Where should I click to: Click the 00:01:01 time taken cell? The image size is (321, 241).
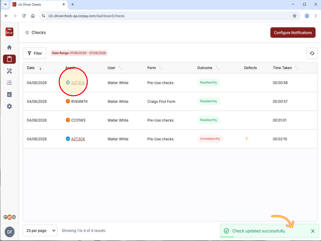click(x=279, y=120)
